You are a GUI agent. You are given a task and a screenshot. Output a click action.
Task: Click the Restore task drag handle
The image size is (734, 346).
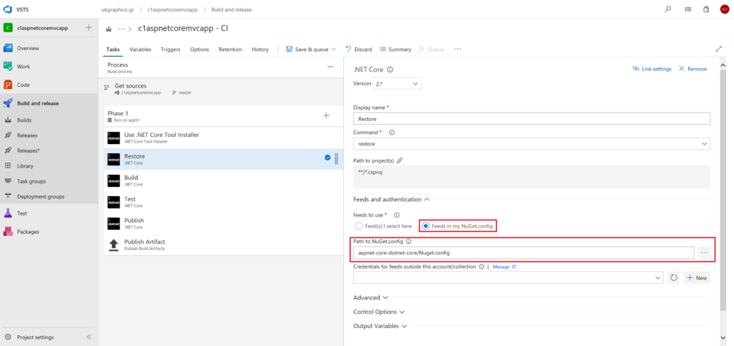337,159
